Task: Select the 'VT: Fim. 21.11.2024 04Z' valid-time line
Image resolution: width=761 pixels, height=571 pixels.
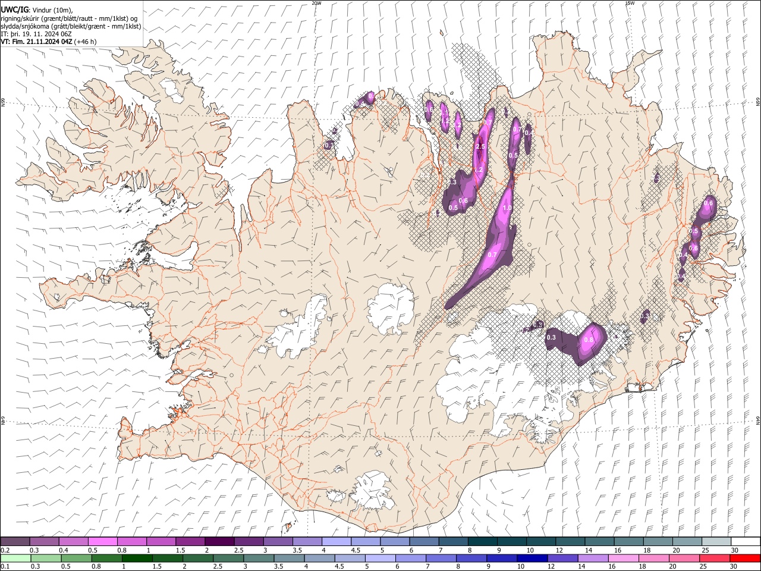Action: pyautogui.click(x=37, y=42)
